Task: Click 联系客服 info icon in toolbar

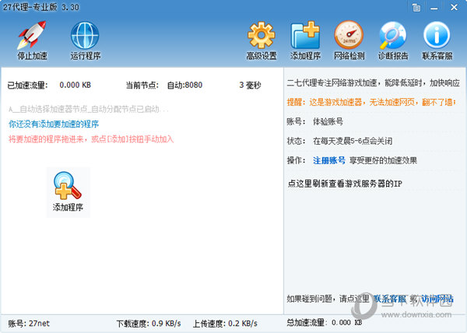Action: [x=437, y=40]
